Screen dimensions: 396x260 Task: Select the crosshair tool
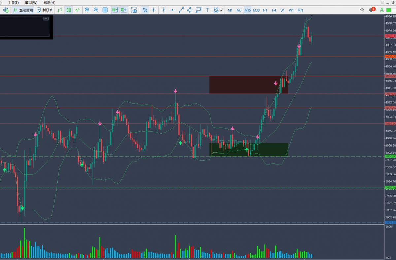[x=153, y=10]
